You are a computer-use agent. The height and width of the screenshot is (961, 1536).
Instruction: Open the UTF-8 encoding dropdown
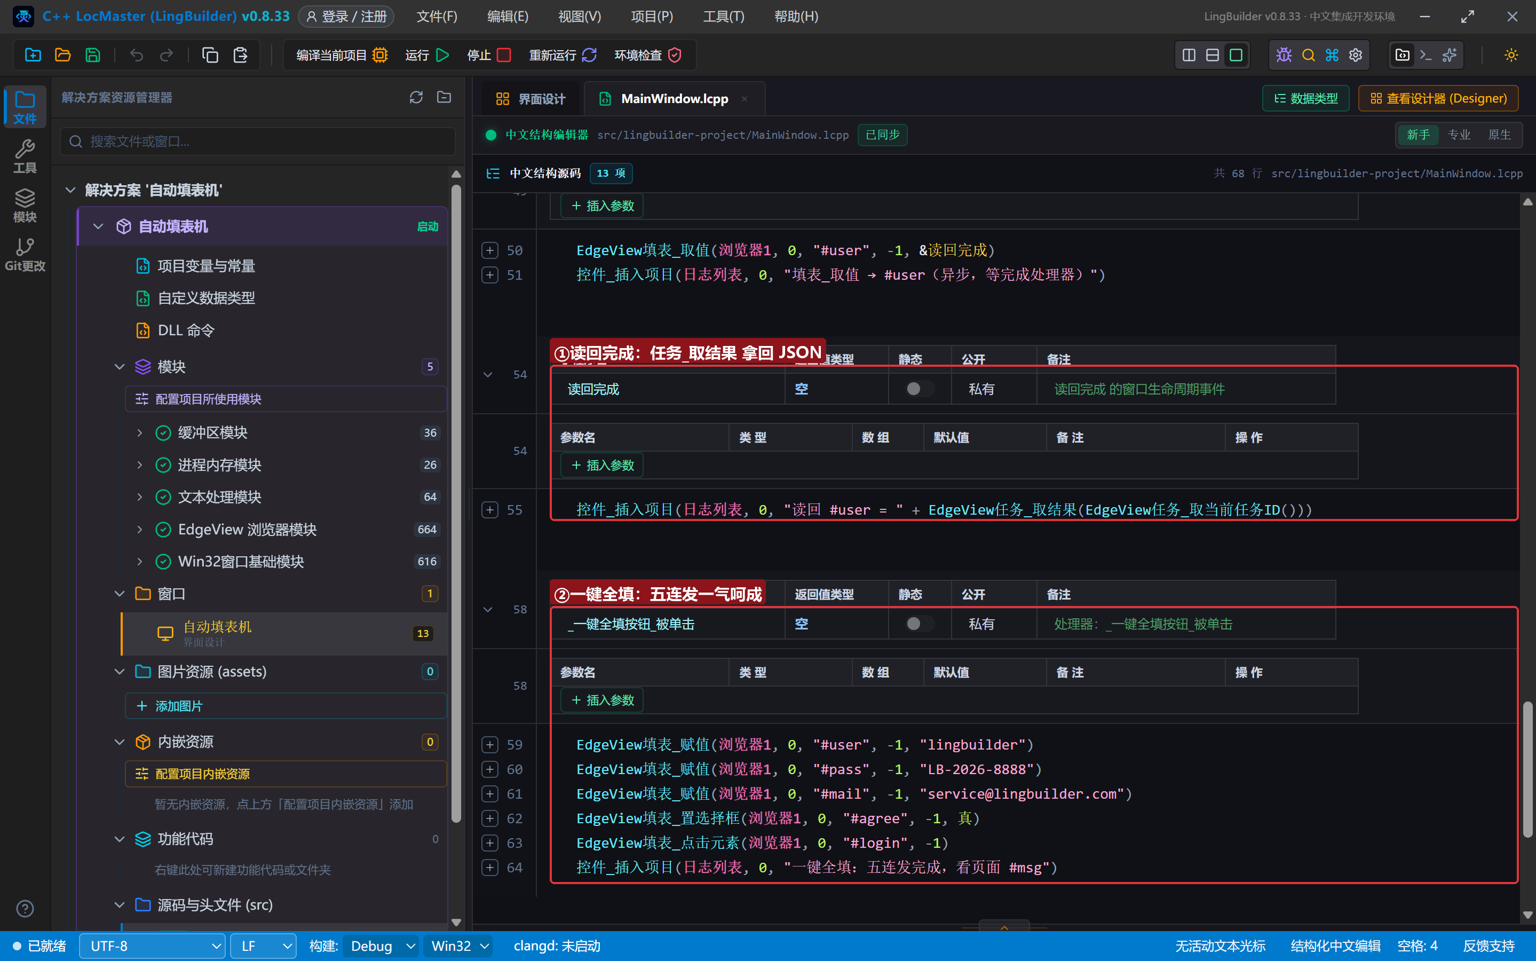coord(153,946)
